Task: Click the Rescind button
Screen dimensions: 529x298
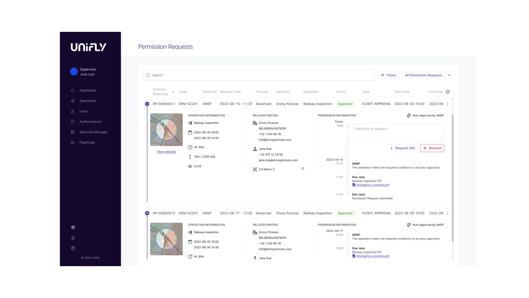Action: tap(432, 148)
